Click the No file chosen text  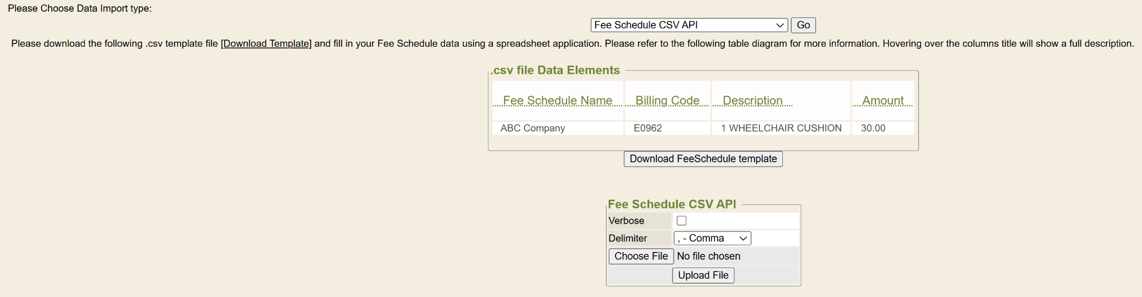click(708, 256)
